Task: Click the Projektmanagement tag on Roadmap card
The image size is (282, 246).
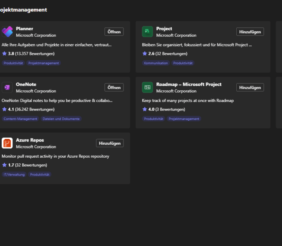Action: (x=184, y=119)
